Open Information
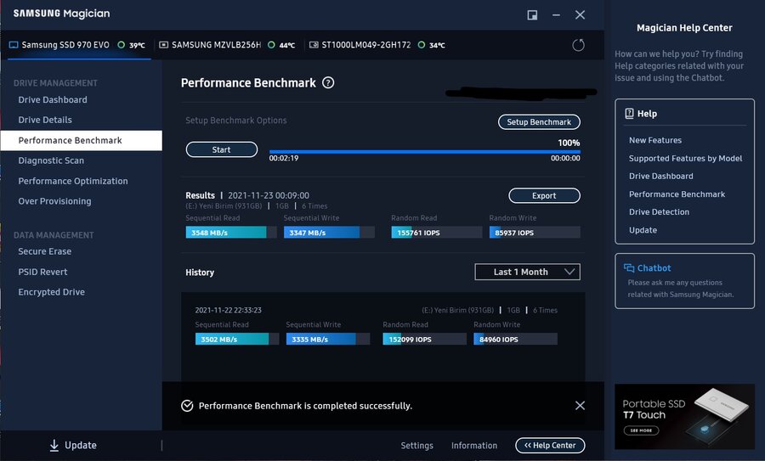Viewport: 765px width, 461px height. coord(474,446)
